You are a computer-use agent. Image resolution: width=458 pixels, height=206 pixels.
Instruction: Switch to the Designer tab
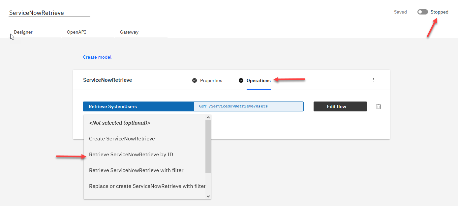23,32
